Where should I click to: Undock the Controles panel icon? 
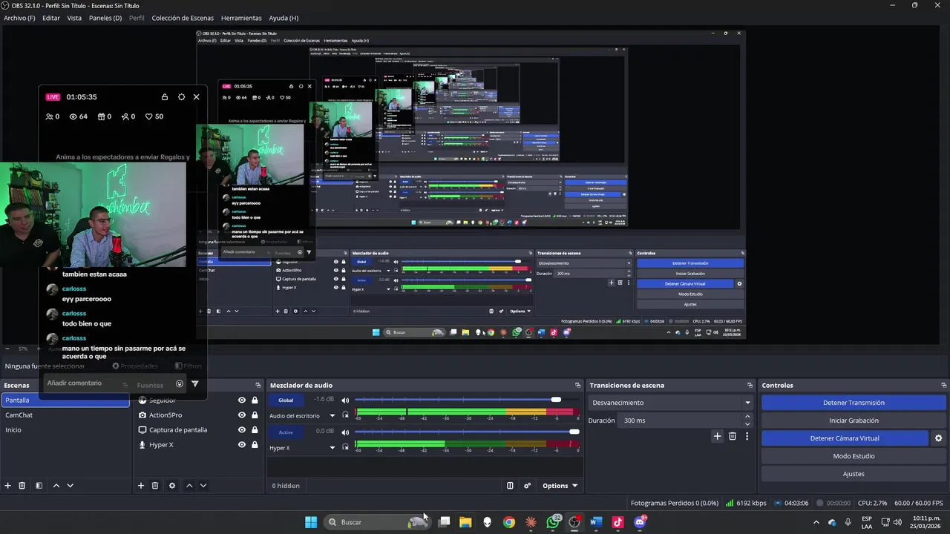[944, 385]
